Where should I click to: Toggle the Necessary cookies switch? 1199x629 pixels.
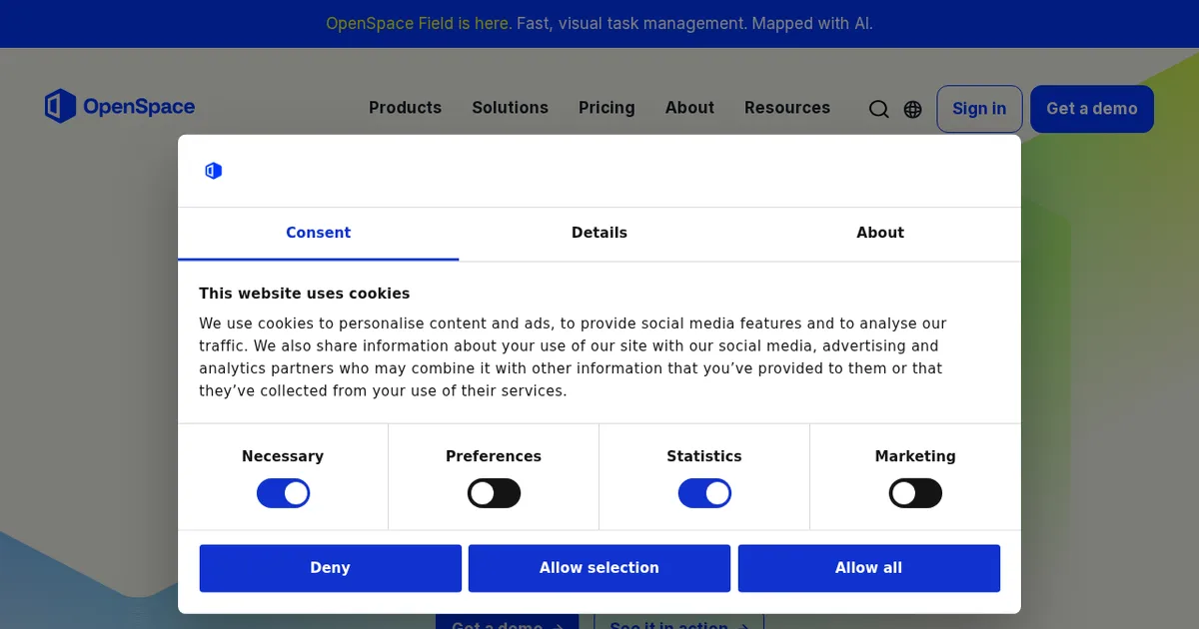[283, 493]
